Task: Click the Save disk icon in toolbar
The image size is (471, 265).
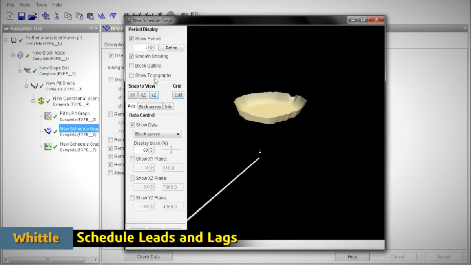Action: (x=21, y=16)
